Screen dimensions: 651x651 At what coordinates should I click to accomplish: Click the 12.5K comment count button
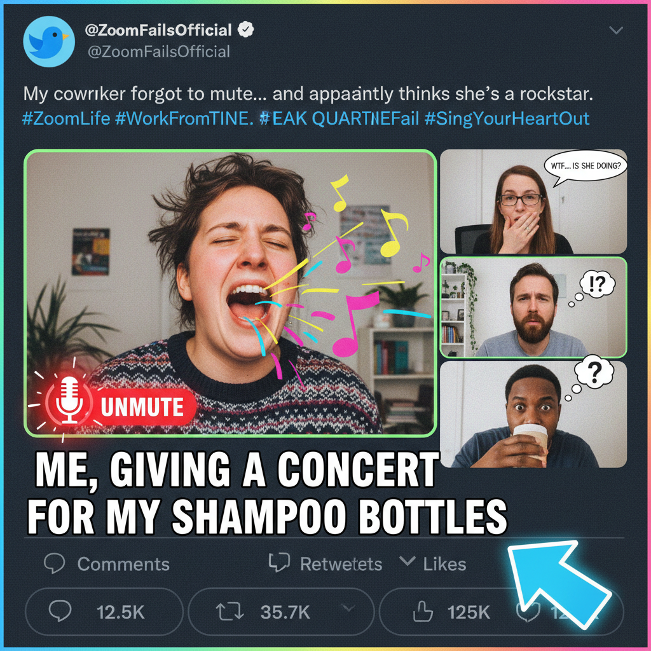click(x=104, y=612)
